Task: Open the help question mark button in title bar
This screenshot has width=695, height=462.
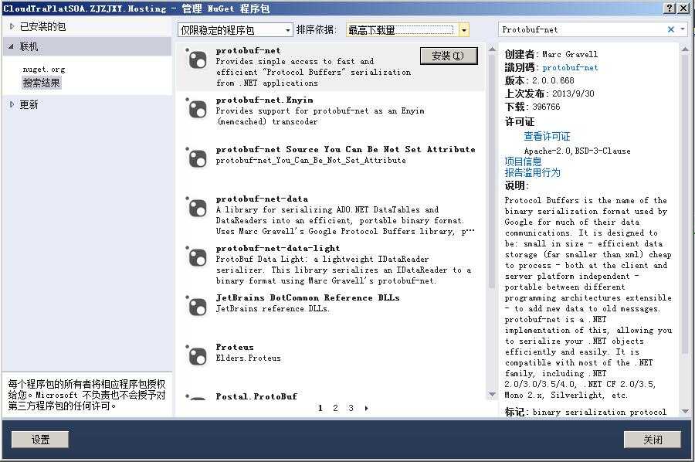Action: (670, 8)
